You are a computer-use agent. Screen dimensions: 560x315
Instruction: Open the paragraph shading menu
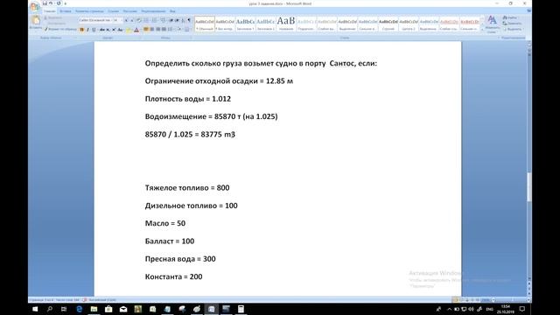click(178, 29)
